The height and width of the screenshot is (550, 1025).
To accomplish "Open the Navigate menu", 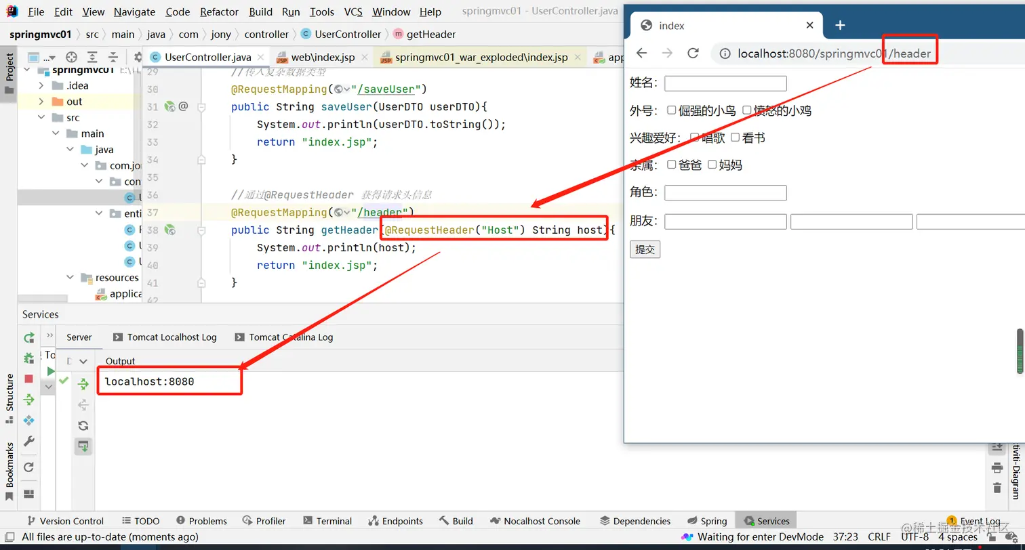I will [x=134, y=12].
